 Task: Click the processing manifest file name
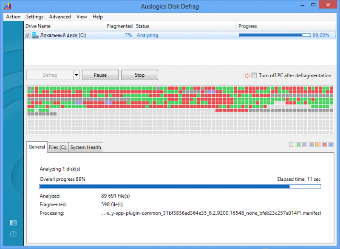coord(211,213)
